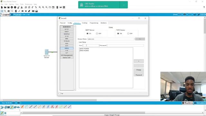Click the Add Complex PDU open-envelope icon

pos(37,11)
